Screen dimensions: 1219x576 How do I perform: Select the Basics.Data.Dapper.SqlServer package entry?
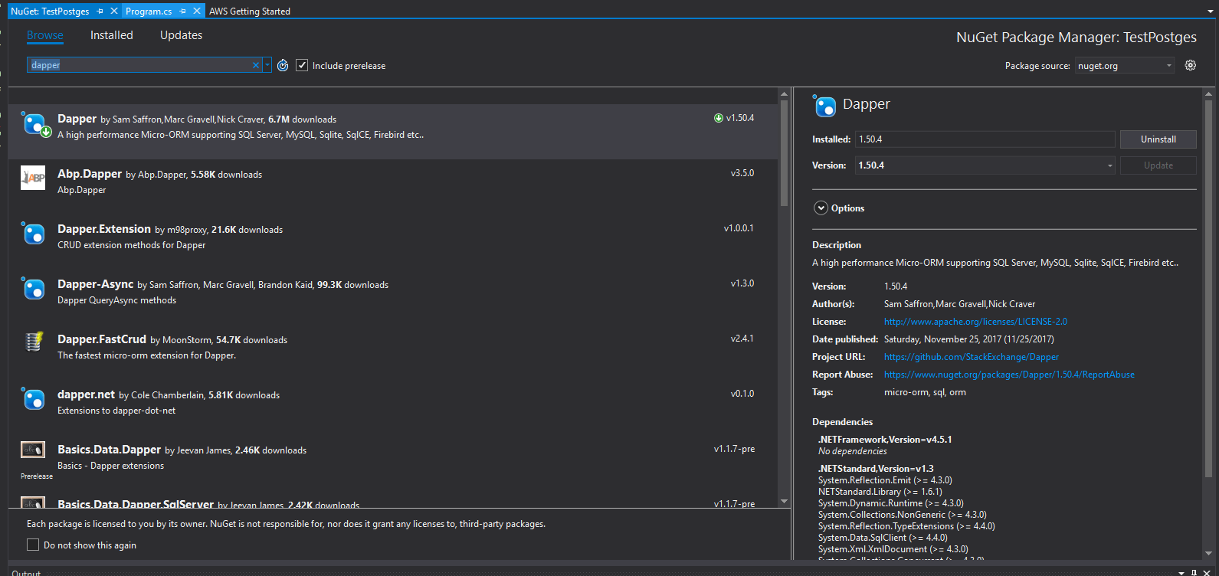(x=392, y=499)
